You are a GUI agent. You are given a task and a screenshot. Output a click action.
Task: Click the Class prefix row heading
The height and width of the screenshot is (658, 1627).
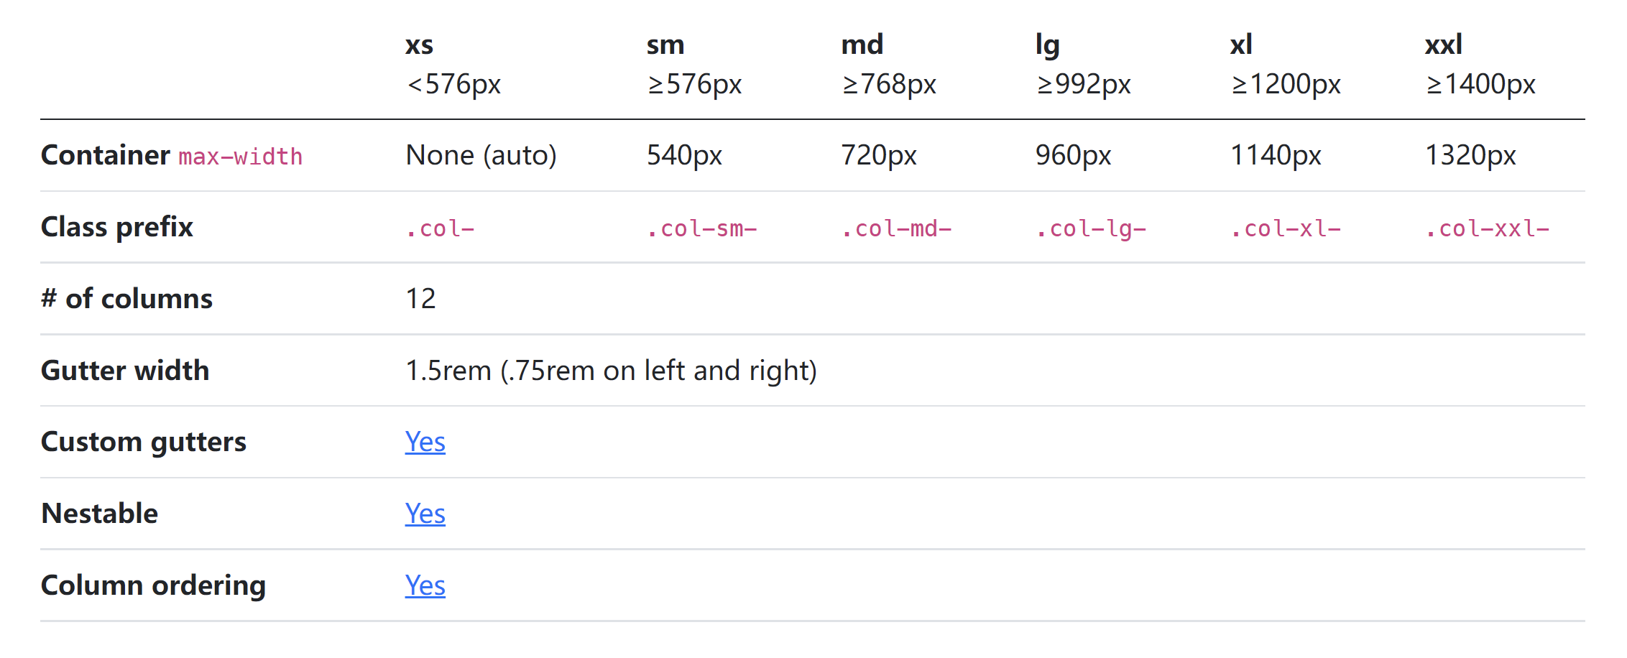[x=117, y=227]
